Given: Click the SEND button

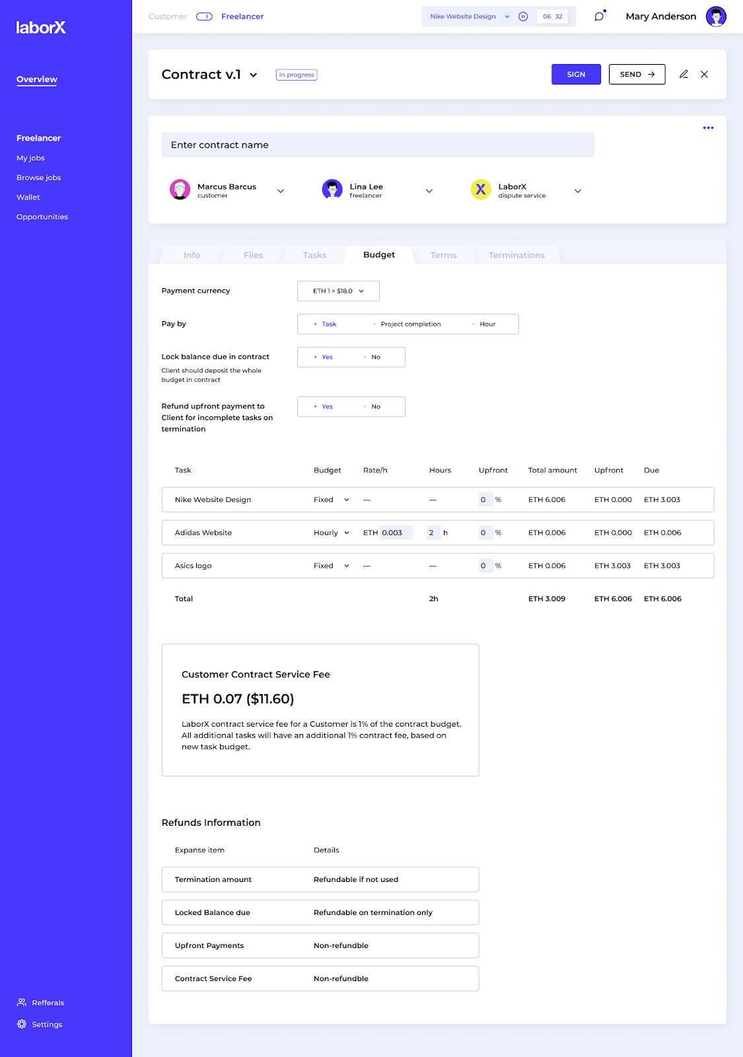Looking at the screenshot, I should click(x=637, y=75).
